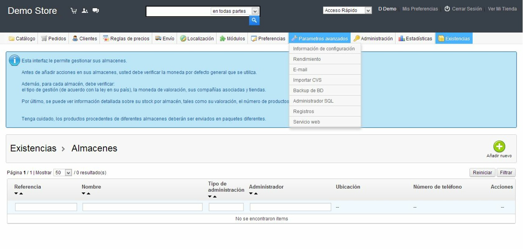This screenshot has height=249, width=523.
Task: Open the messages speech bubble icon
Action: (x=96, y=11)
